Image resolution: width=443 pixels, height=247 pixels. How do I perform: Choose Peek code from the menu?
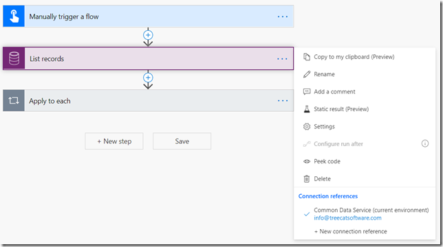[x=327, y=161]
